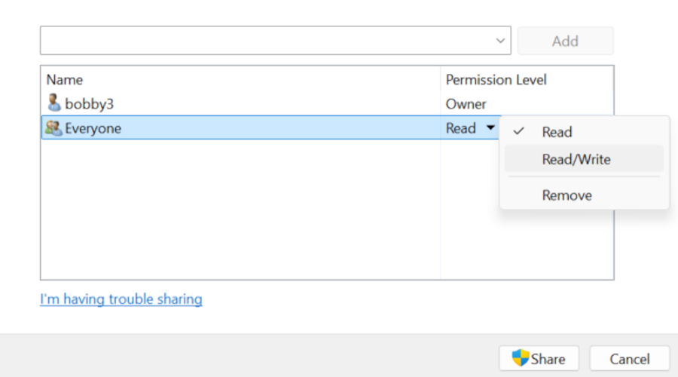Viewport: 678px width, 377px height.
Task: Choose Remove from the permission menu
Action: pos(584,195)
